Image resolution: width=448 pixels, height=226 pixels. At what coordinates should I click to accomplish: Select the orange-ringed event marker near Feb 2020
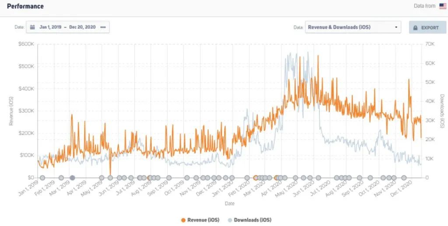click(x=256, y=178)
